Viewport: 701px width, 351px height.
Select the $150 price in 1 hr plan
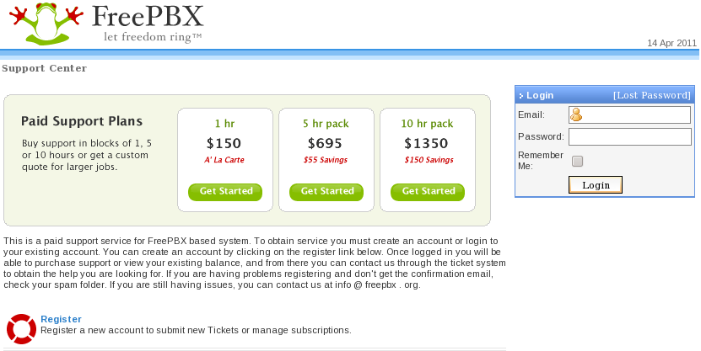[x=224, y=143]
